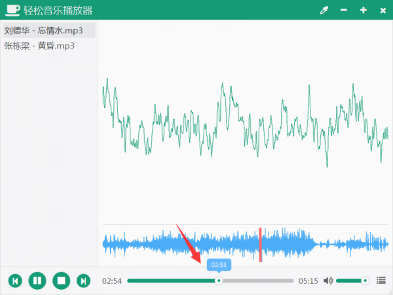Click the coffee cup app logo
Screen dimensions: 393x295
[x=12, y=10]
